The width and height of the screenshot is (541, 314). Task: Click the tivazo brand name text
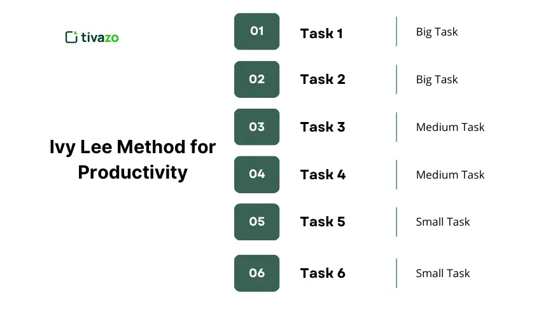[x=100, y=38]
